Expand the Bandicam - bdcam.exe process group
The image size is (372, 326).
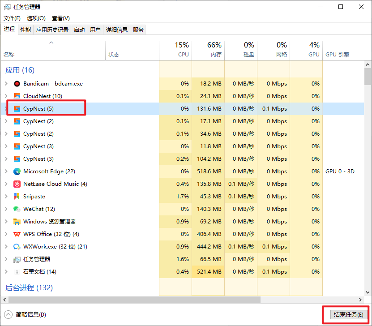tap(6, 84)
